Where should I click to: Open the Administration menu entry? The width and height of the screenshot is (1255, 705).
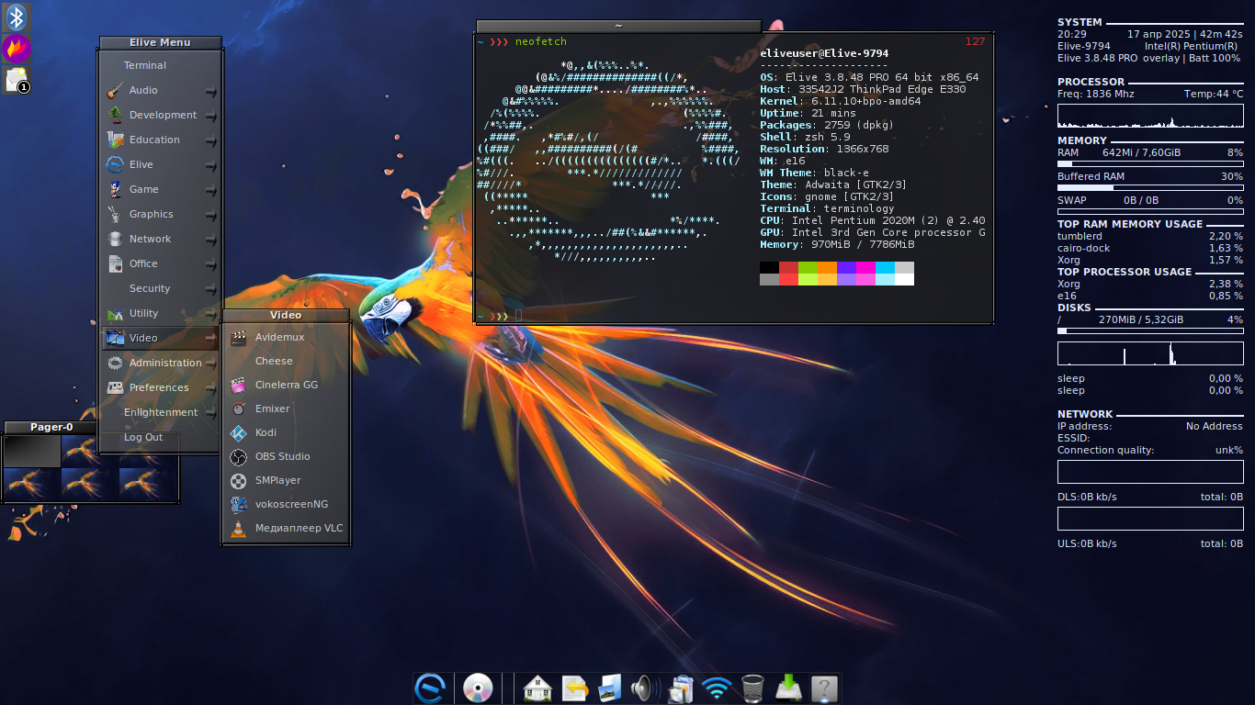click(161, 363)
